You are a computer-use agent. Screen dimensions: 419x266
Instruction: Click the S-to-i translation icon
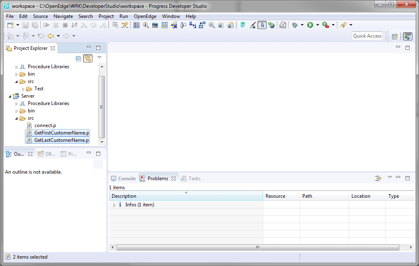point(193,25)
